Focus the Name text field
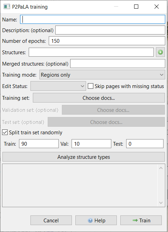 tap(93, 19)
